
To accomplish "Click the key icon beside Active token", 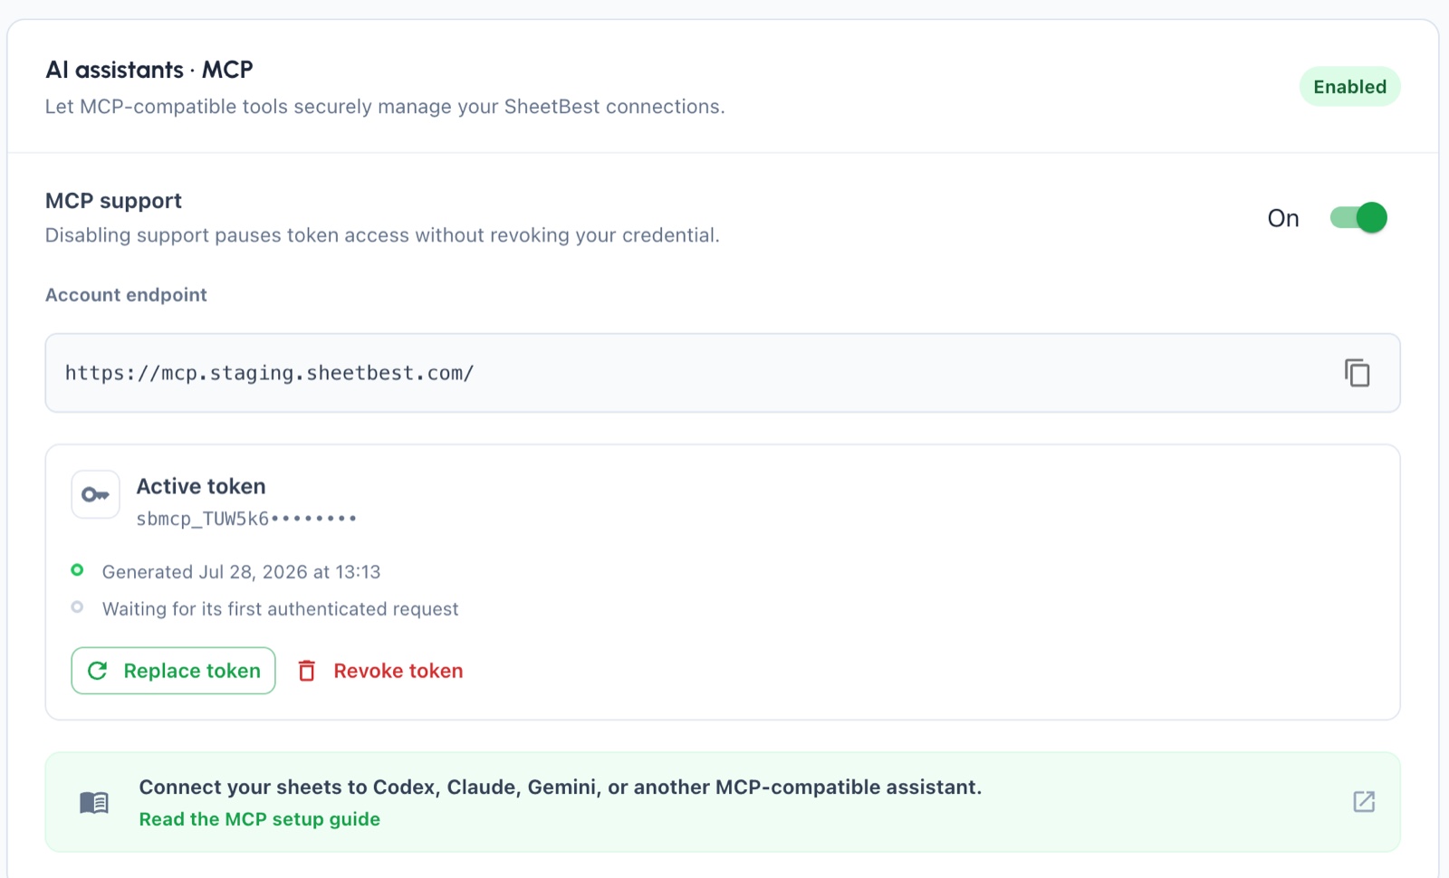I will (x=95, y=494).
